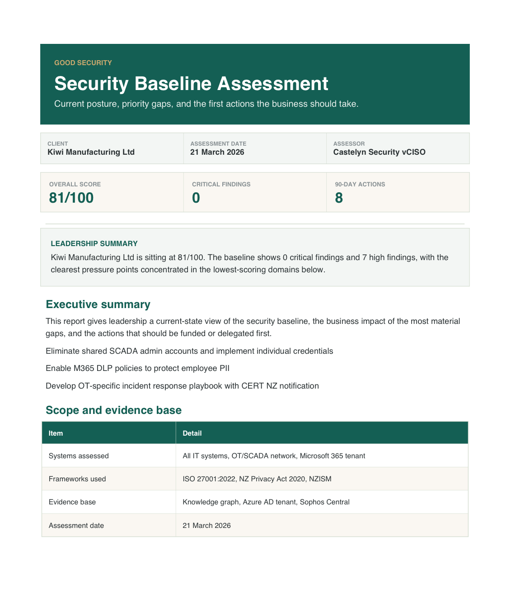Click the 81/100 overall score
511x608 pixels.
[x=71, y=198]
